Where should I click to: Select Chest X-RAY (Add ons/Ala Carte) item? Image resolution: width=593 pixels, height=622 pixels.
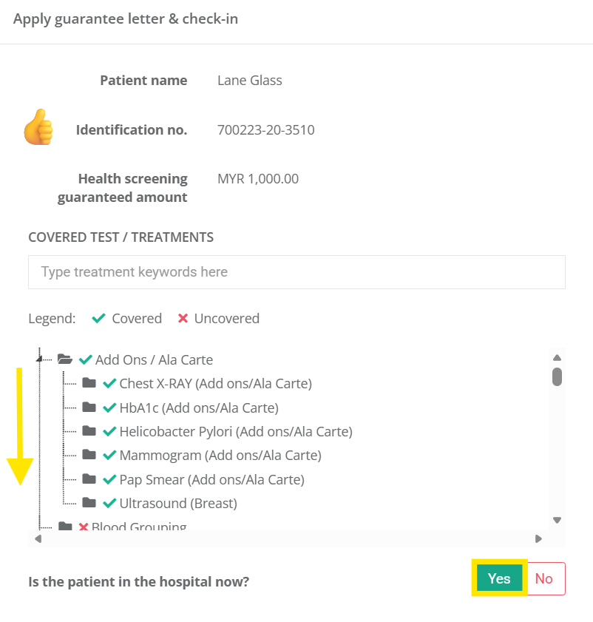(x=215, y=383)
